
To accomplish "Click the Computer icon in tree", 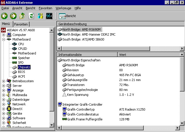I will (x=9, y=35).
